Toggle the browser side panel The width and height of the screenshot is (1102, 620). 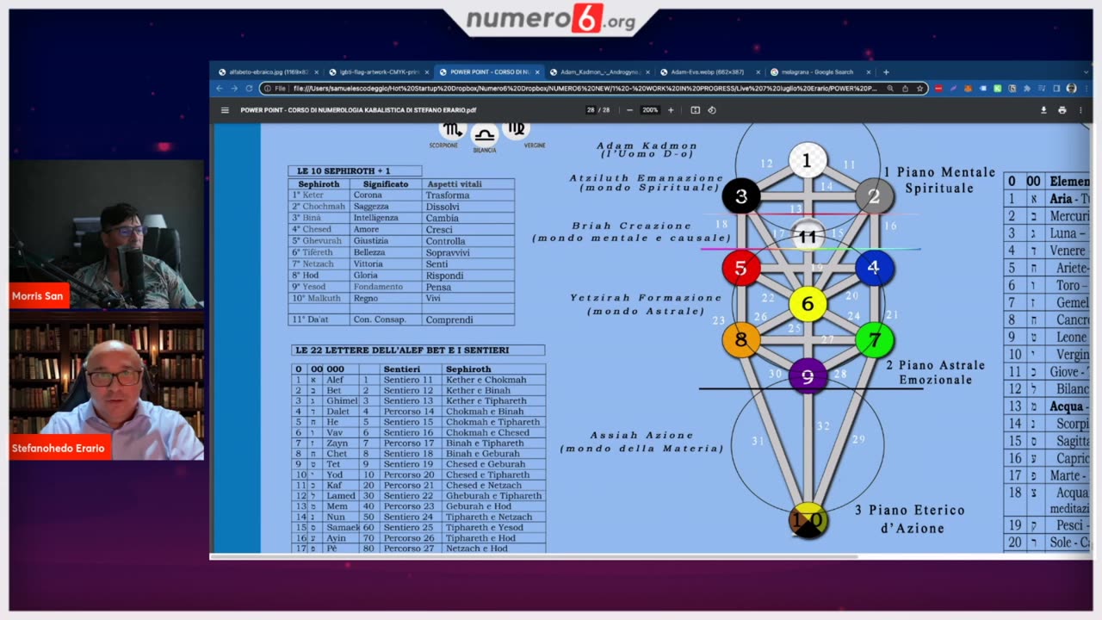(1056, 88)
